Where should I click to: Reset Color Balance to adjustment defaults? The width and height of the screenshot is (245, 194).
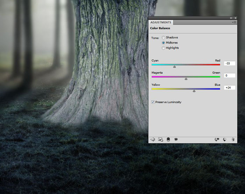click(x=225, y=139)
